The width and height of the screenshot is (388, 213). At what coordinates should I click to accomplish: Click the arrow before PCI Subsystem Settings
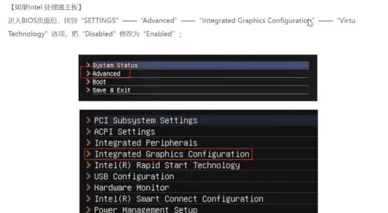click(x=88, y=120)
